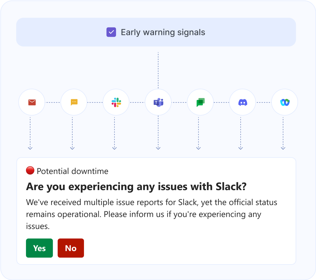Click the Yes button to report issues
The height and width of the screenshot is (280, 316).
click(x=39, y=248)
